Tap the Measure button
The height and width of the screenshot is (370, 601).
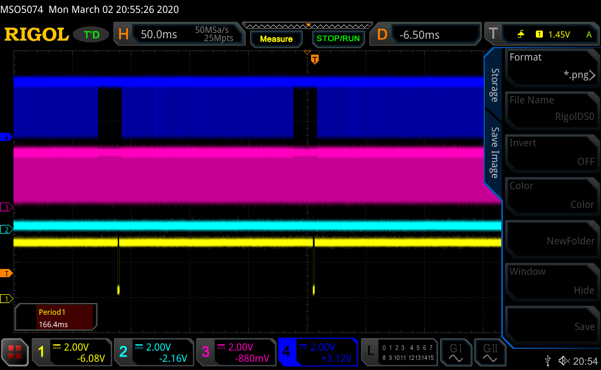tap(276, 39)
